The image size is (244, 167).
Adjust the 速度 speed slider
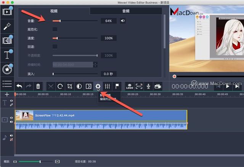coord(75,38)
